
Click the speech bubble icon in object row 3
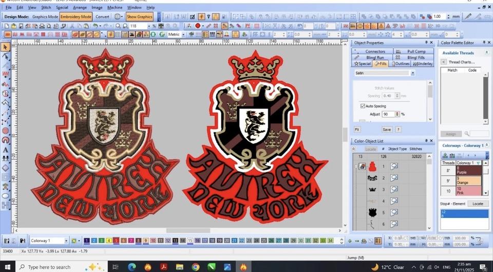[394, 189]
